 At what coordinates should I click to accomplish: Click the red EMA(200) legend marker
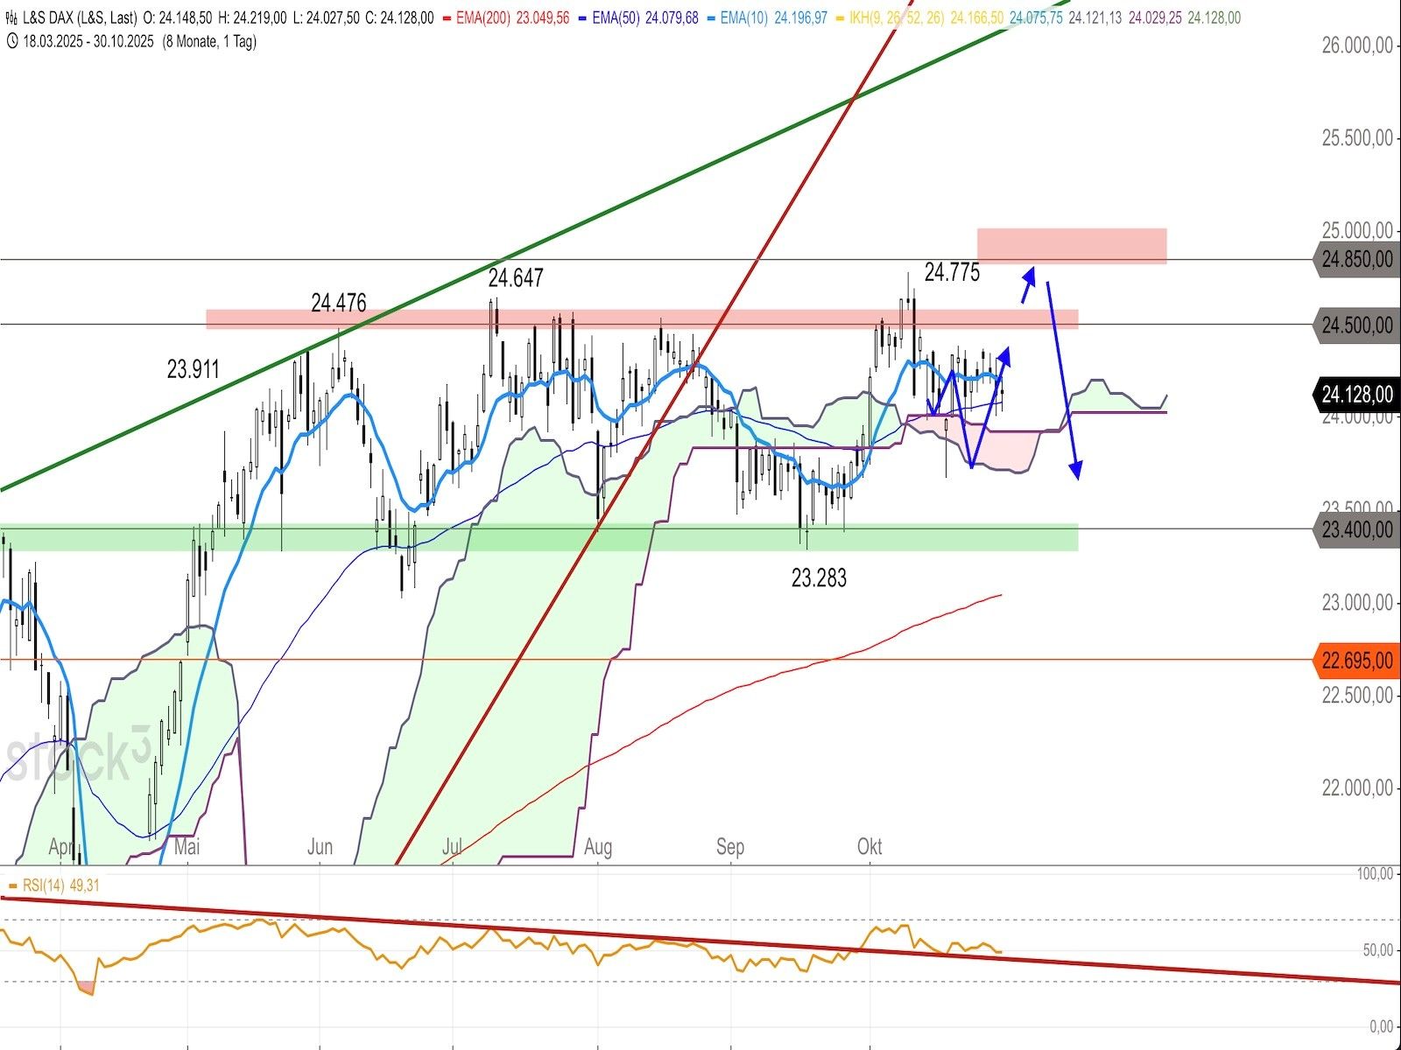click(x=447, y=17)
